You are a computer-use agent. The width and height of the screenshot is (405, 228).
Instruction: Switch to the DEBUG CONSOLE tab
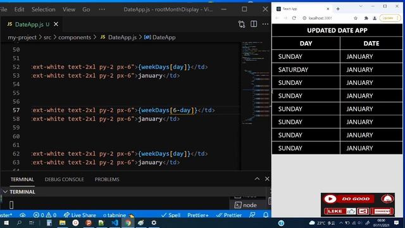64,179
